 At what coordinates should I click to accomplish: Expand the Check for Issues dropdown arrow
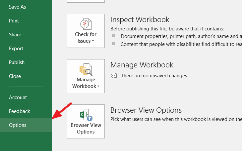[x=93, y=41]
